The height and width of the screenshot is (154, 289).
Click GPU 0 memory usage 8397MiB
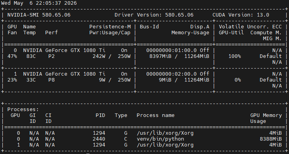(x=160, y=56)
